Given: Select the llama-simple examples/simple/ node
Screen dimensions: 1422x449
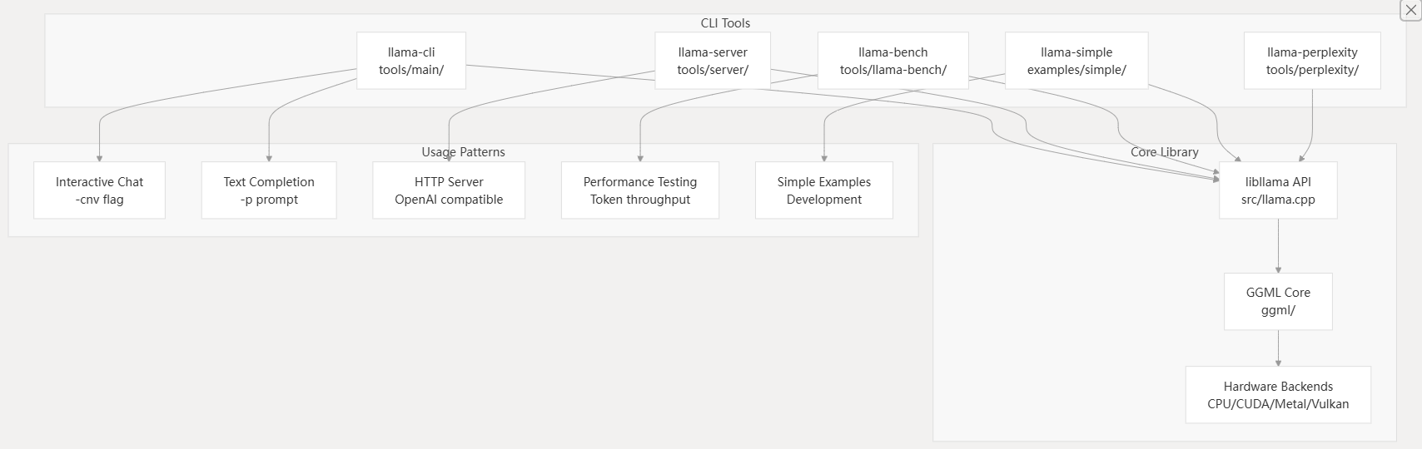Looking at the screenshot, I should click(x=1076, y=61).
